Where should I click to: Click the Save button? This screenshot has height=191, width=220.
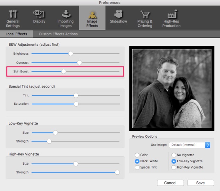(x=200, y=183)
